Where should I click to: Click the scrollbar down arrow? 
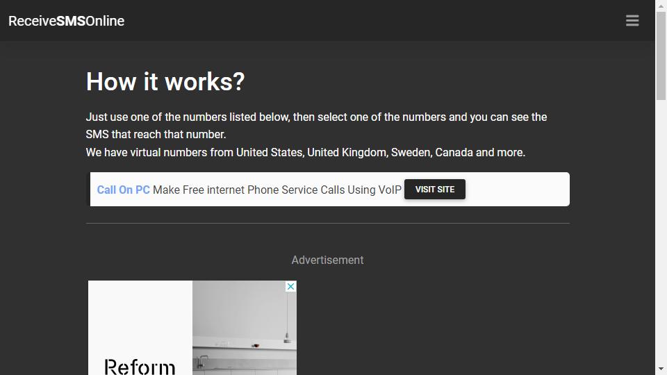661,369
